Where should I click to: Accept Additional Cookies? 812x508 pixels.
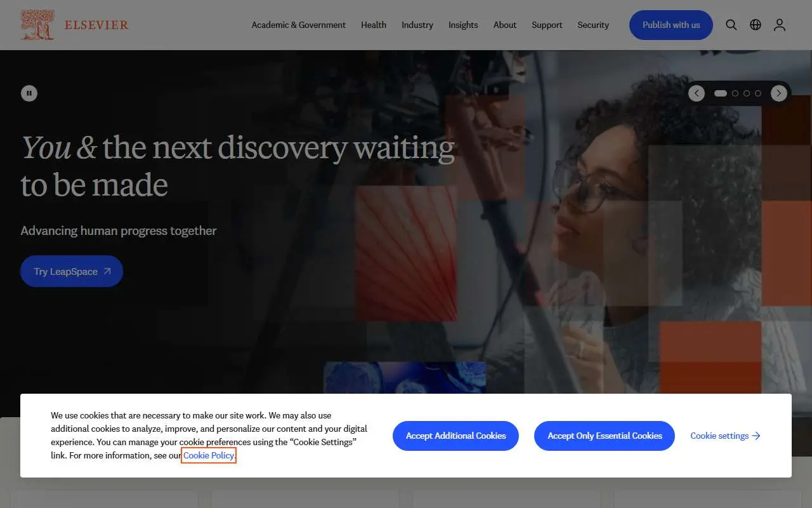455,436
